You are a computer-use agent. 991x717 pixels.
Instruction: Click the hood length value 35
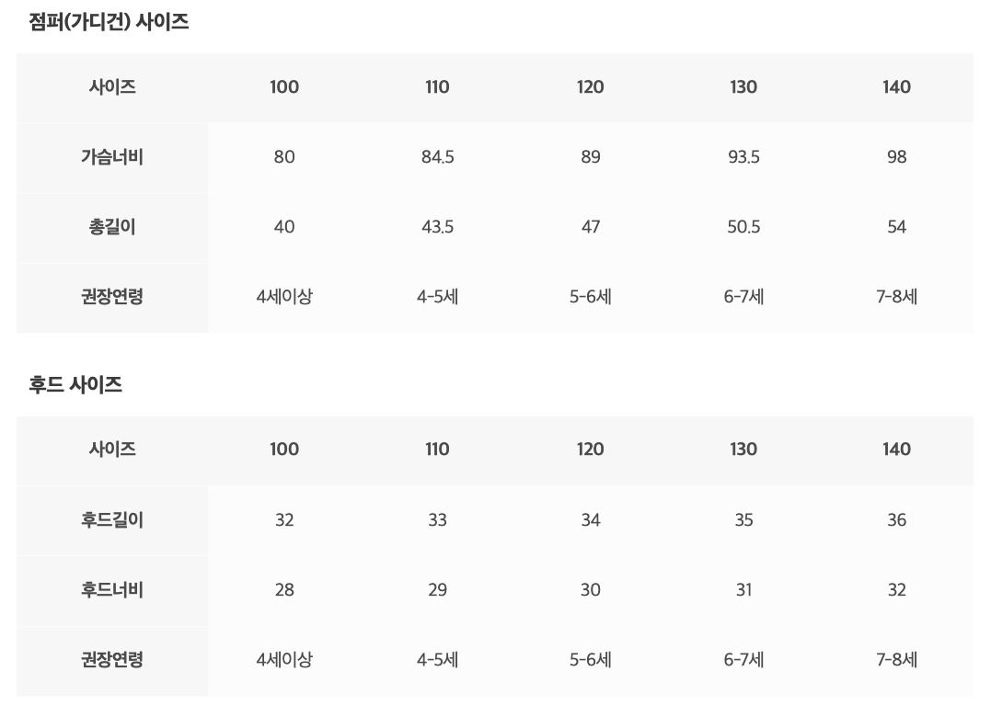tap(743, 520)
